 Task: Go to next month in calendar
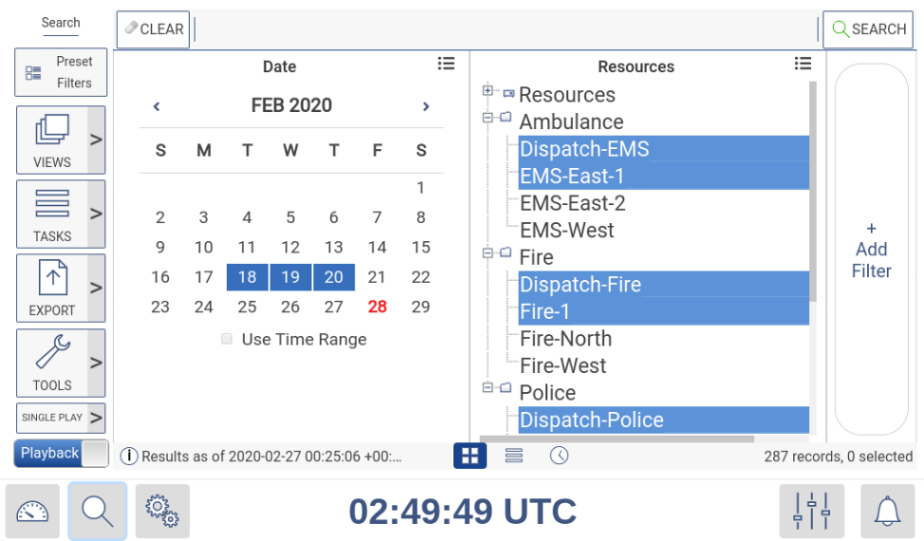coord(426,106)
